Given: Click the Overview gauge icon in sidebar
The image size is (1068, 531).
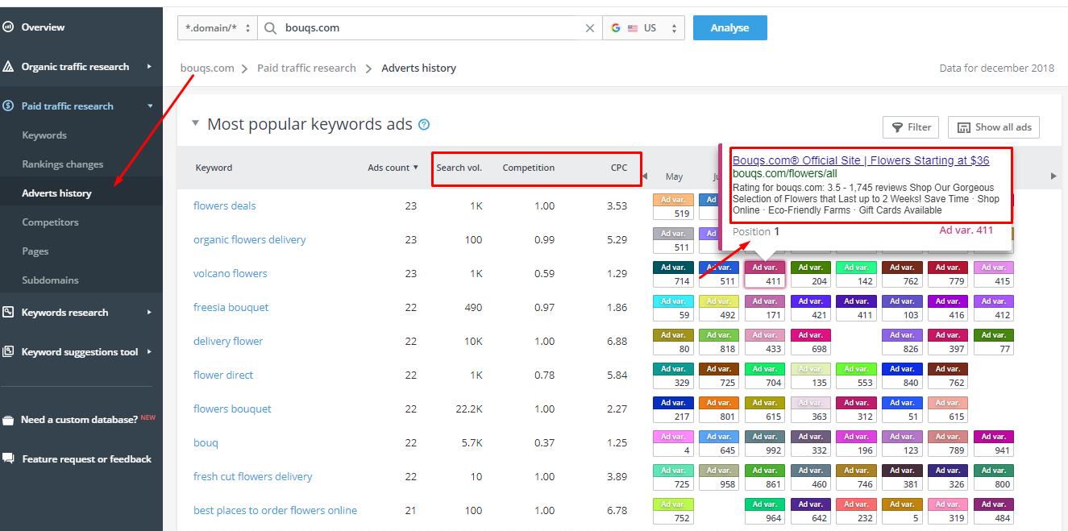Looking at the screenshot, I should (8, 27).
